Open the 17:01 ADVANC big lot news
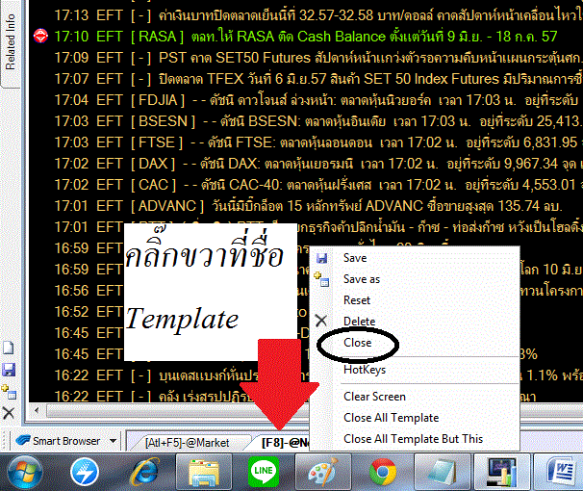583x491 pixels. (x=308, y=206)
